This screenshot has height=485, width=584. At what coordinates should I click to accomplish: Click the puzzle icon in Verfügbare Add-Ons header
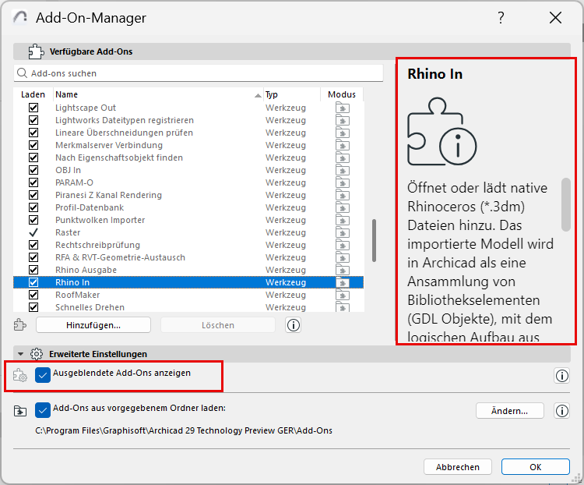[x=36, y=51]
